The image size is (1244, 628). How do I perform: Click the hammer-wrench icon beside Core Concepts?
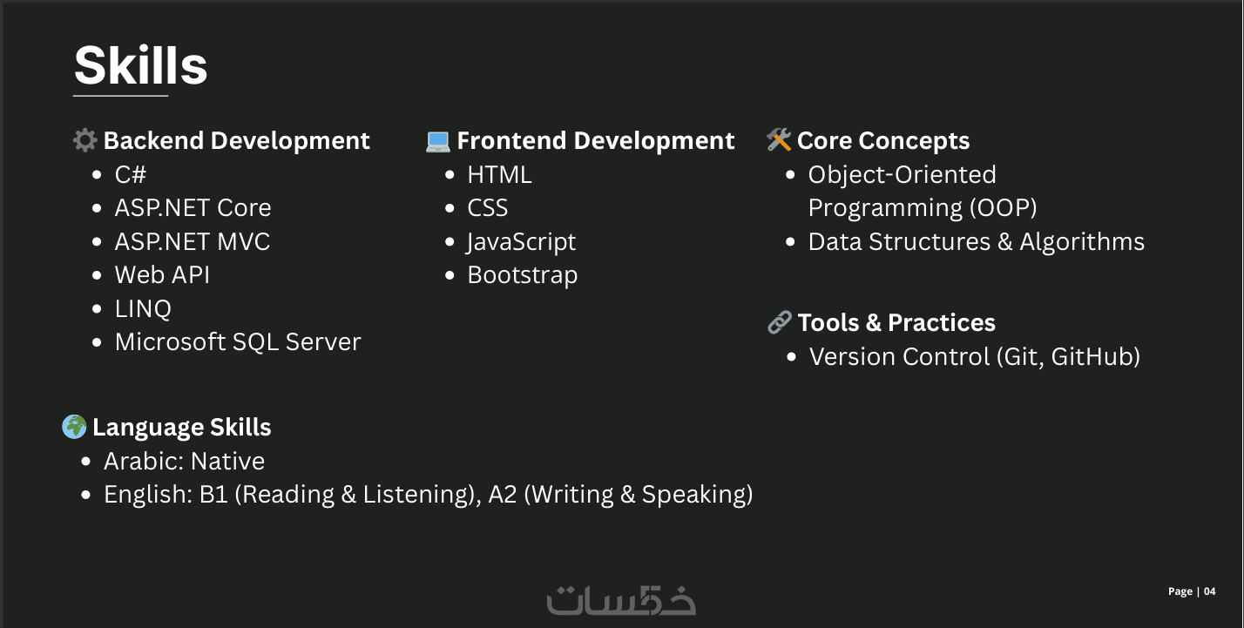[x=778, y=140]
